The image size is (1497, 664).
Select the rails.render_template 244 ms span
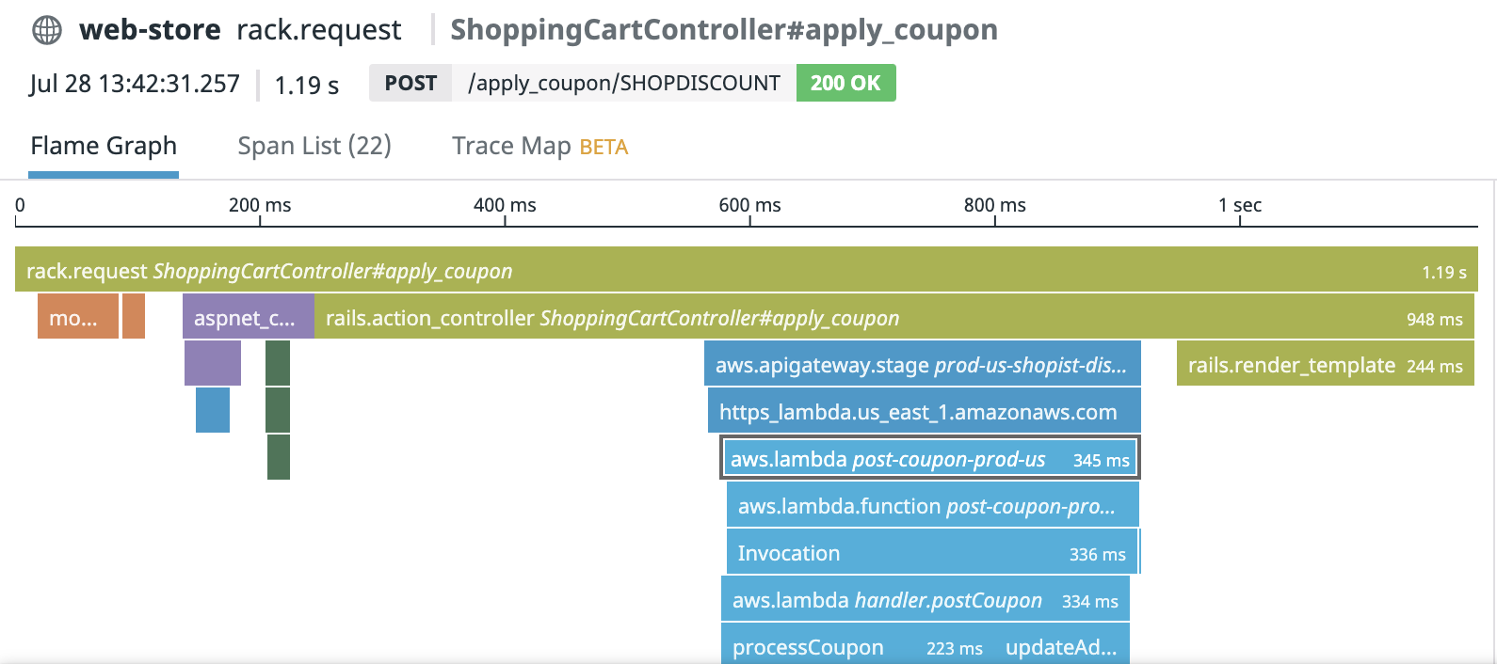(1325, 364)
